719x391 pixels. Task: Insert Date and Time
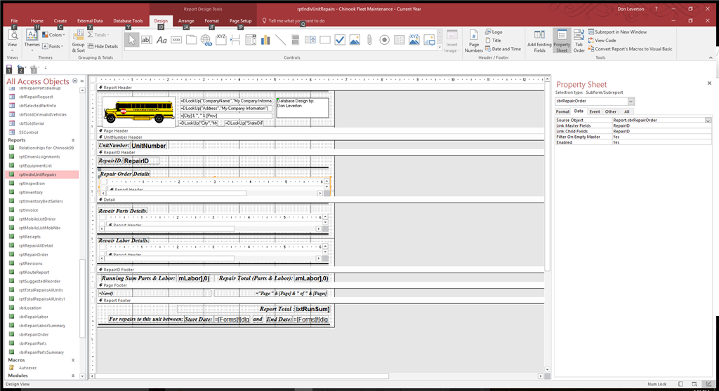coord(503,49)
